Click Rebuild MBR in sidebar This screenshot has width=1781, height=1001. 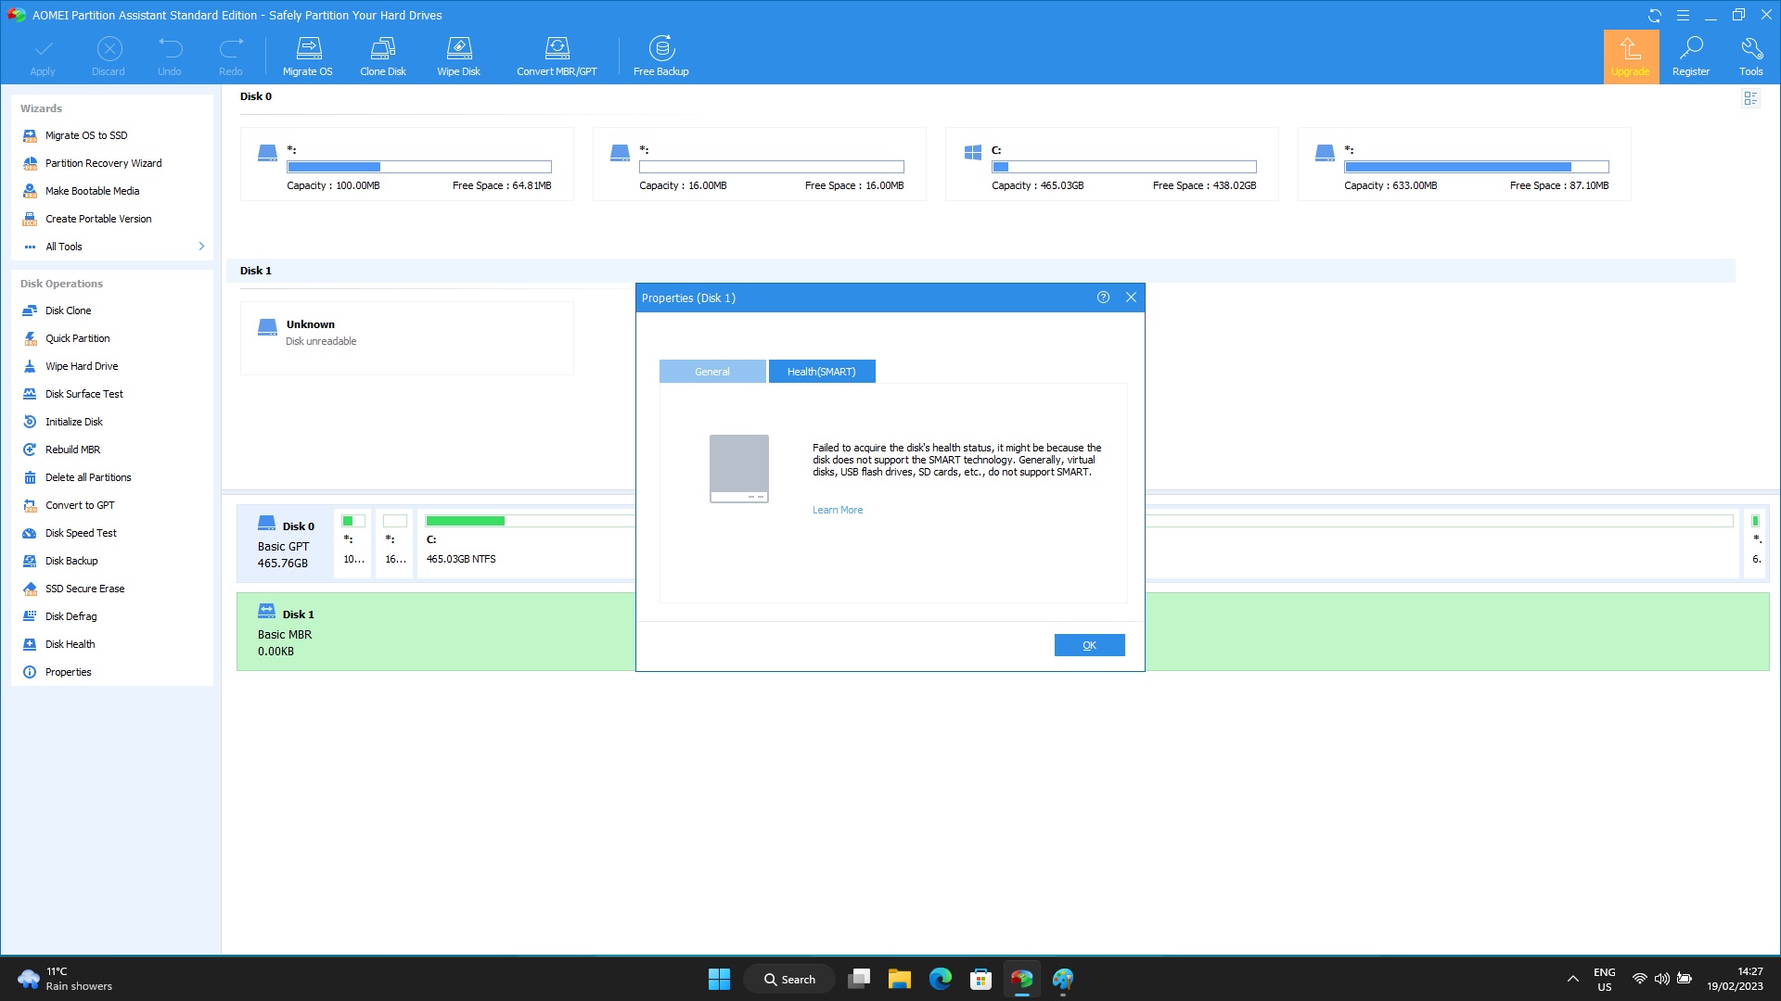pyautogui.click(x=72, y=450)
